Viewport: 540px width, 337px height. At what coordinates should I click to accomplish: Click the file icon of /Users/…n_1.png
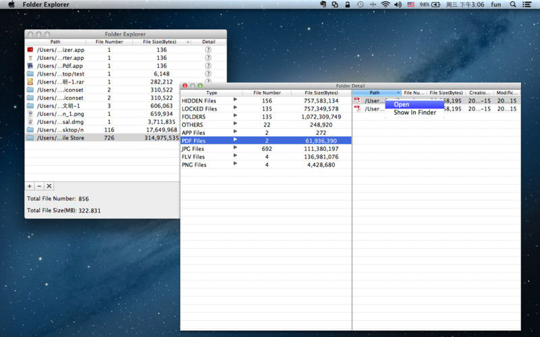(x=30, y=113)
